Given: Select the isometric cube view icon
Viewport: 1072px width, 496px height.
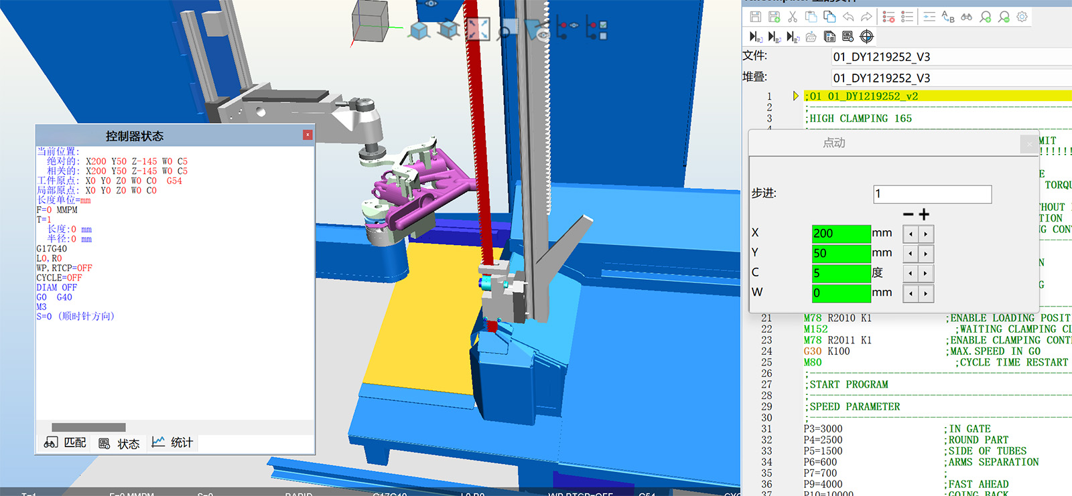Looking at the screenshot, I should coord(419,30).
